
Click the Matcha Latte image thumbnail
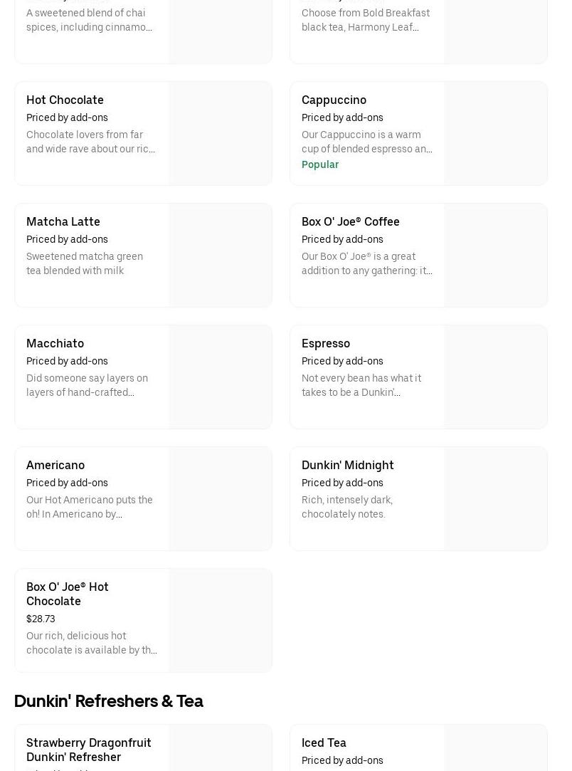220,255
